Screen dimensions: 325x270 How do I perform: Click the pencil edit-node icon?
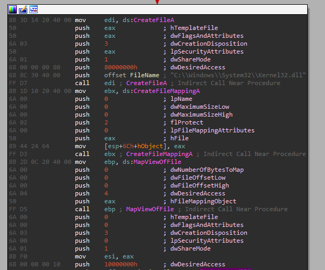click(x=23, y=10)
